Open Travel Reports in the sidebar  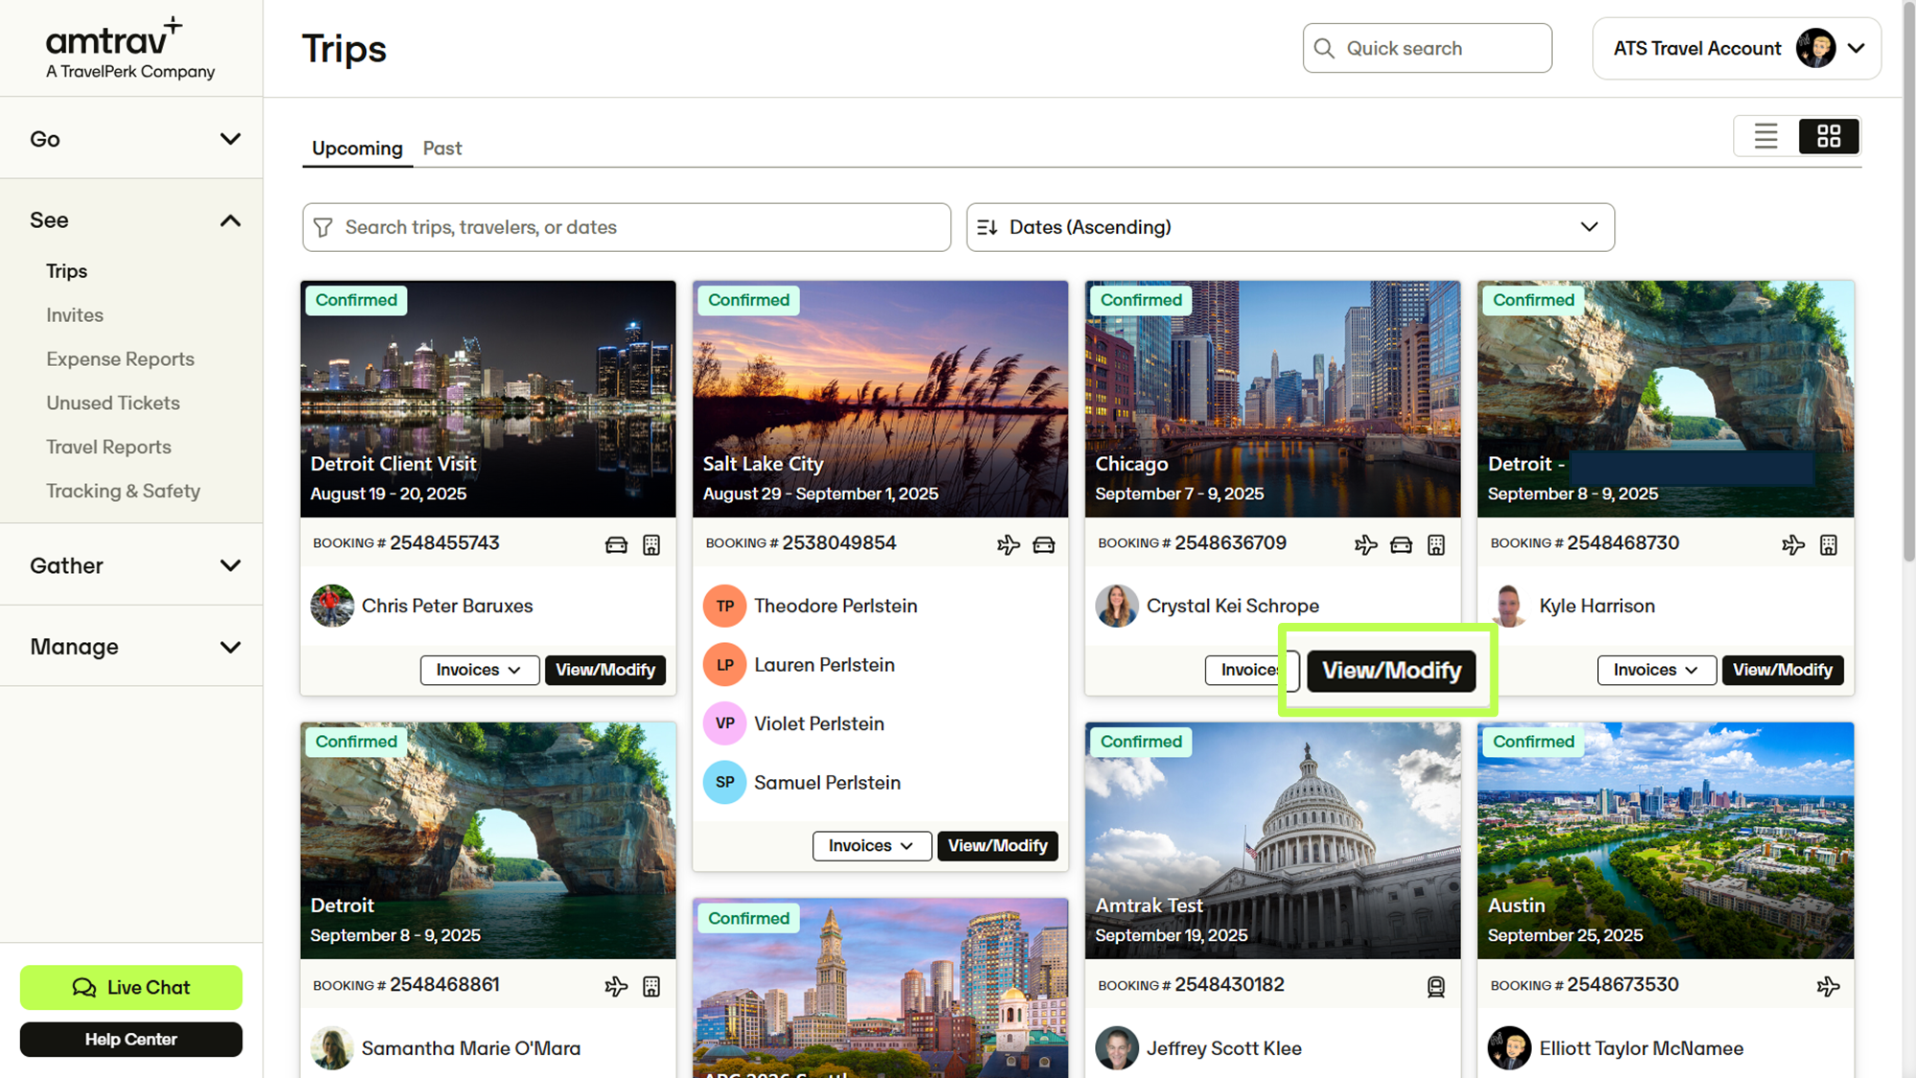click(x=108, y=447)
